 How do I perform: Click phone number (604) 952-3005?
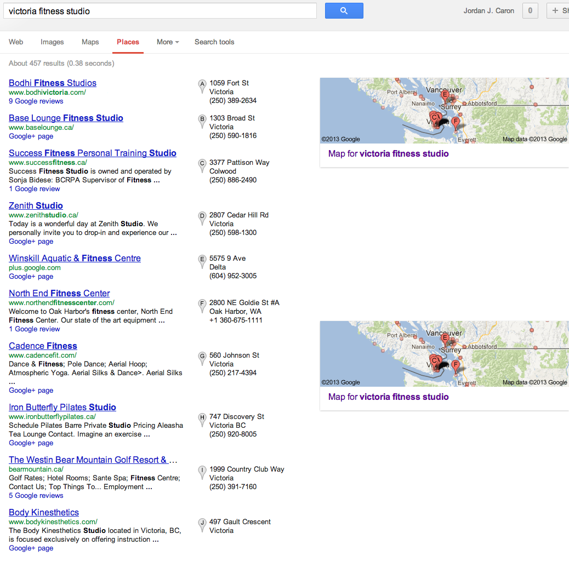tap(233, 276)
